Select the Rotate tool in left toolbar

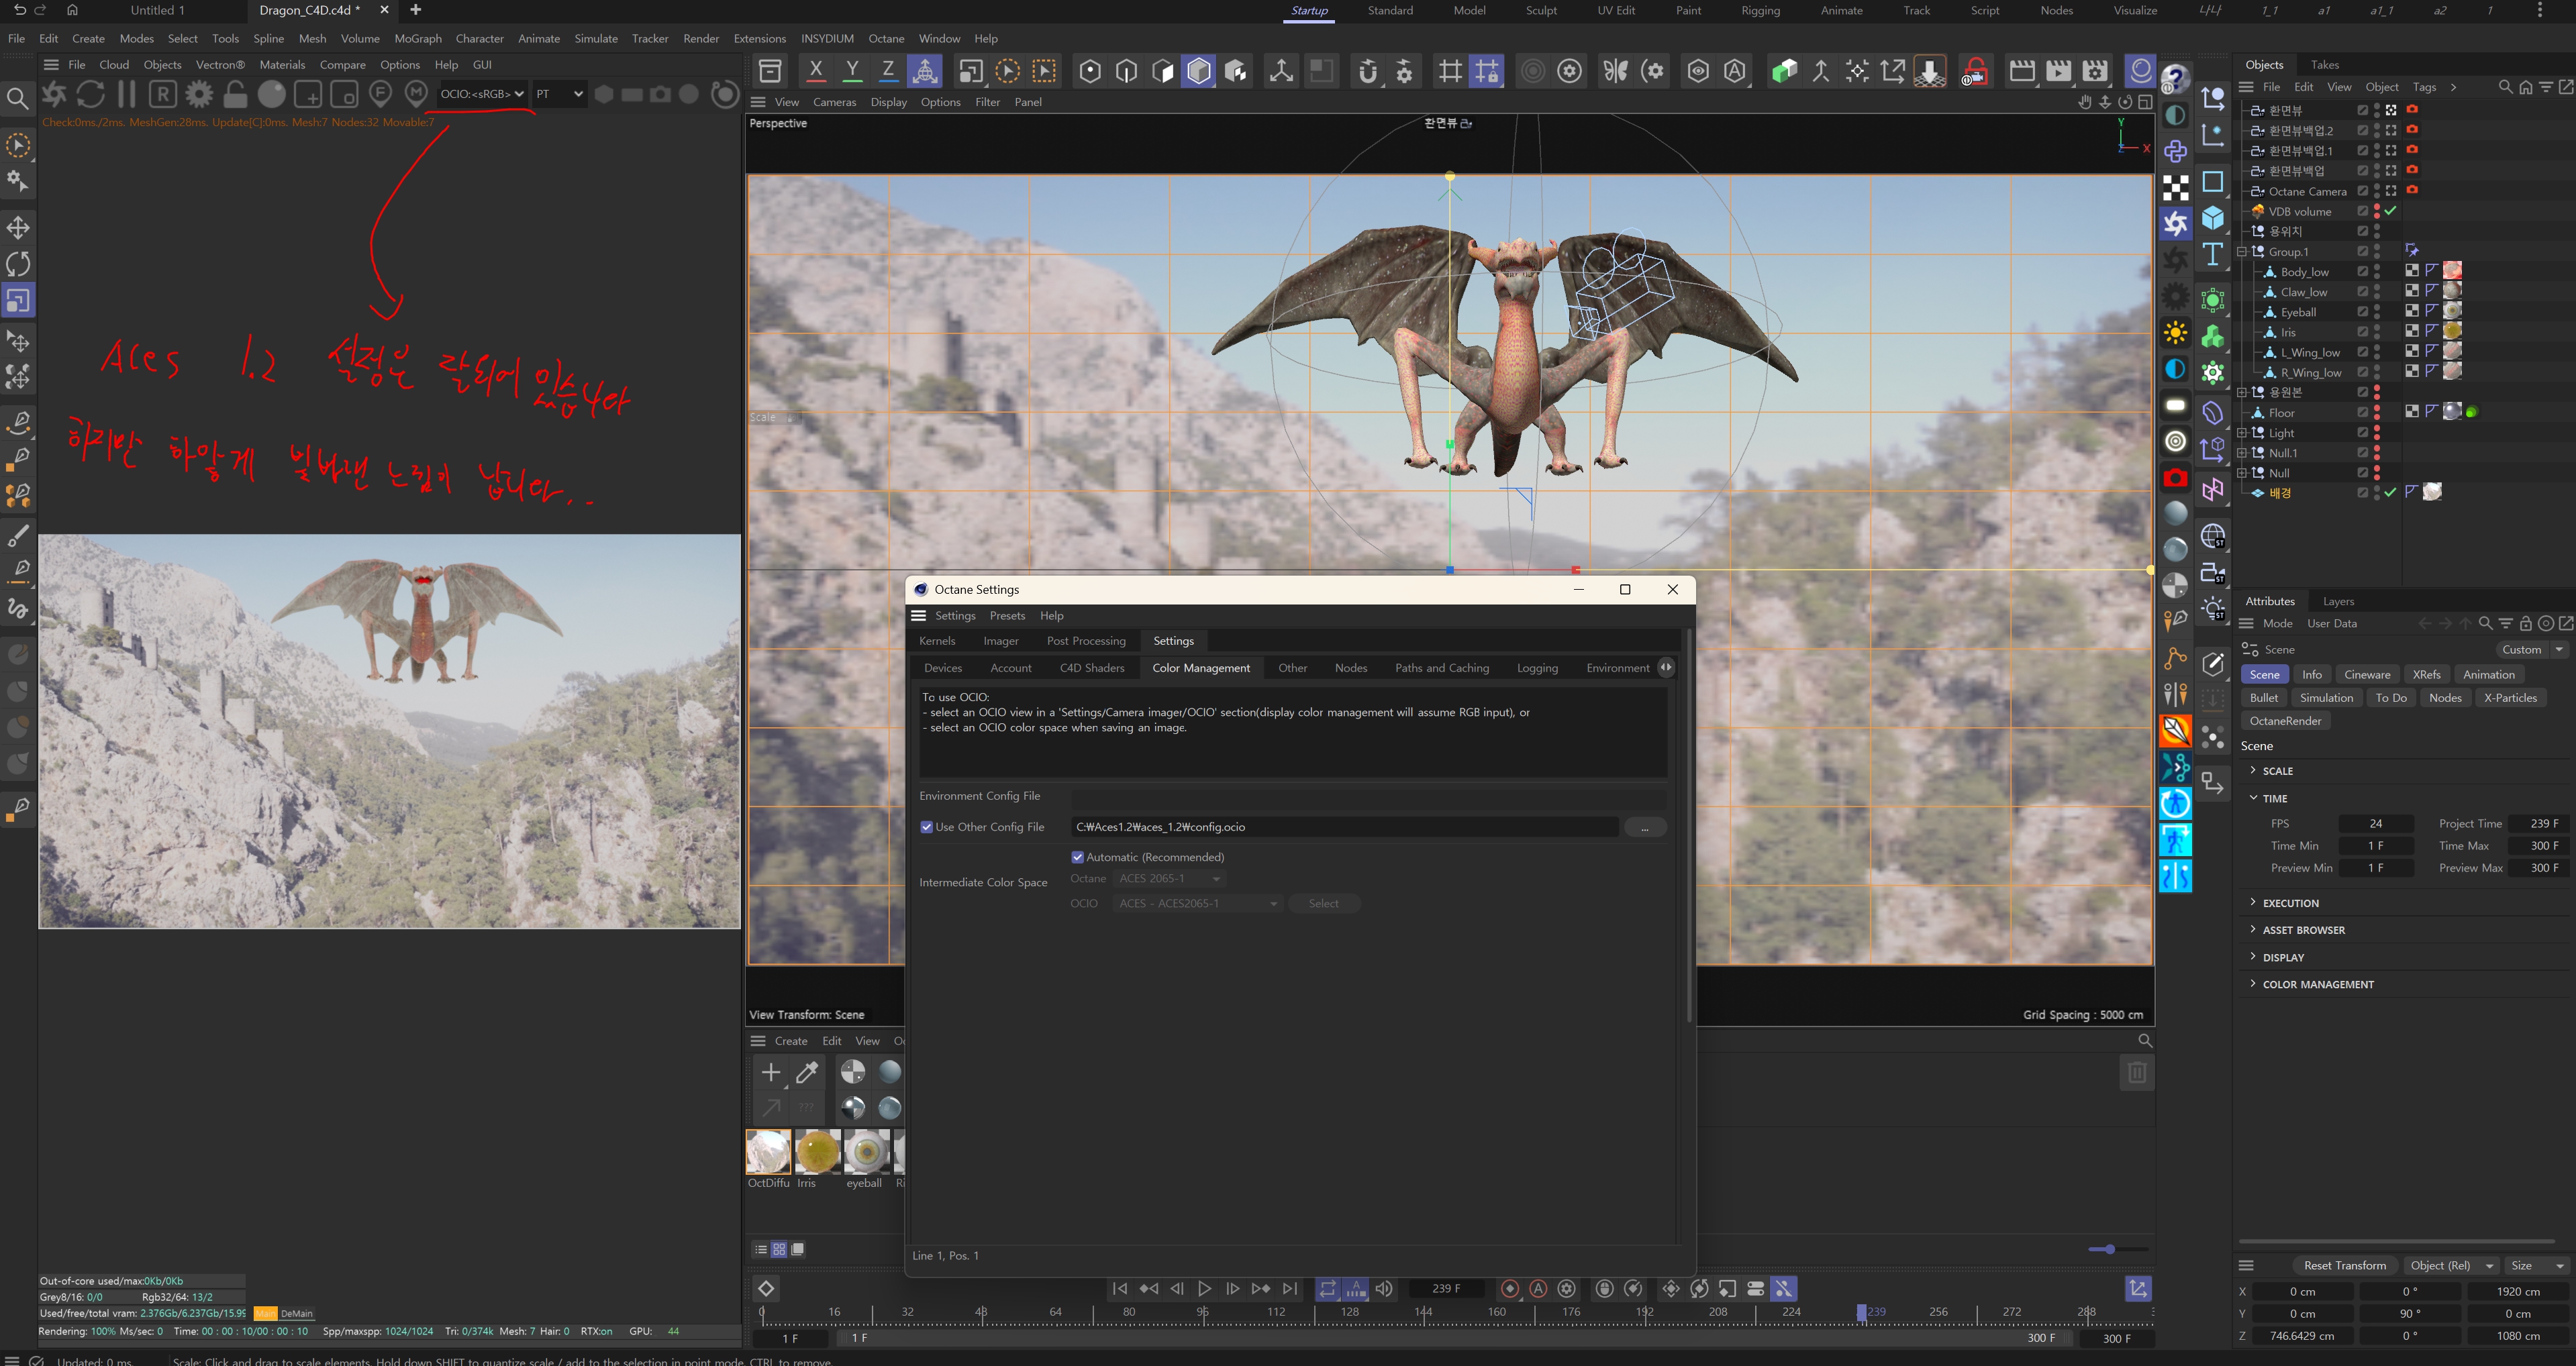coord(18,264)
